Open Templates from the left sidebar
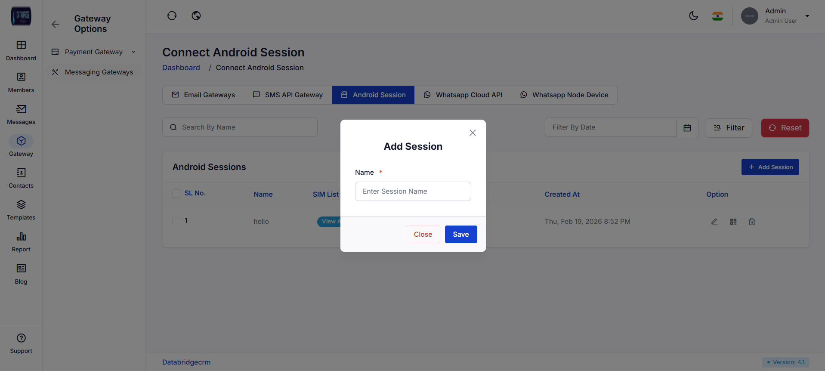This screenshot has height=371, width=825. [21, 209]
